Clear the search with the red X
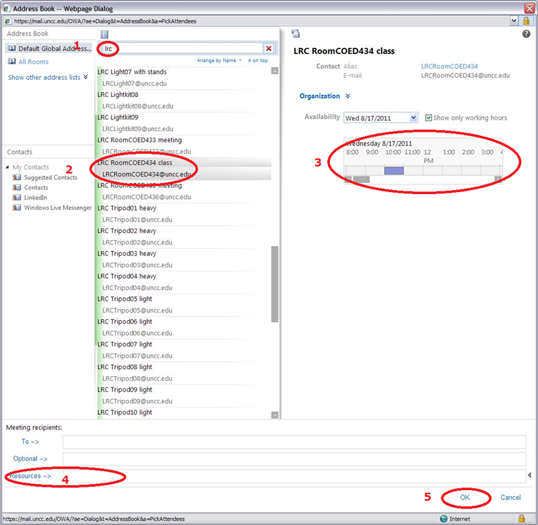This screenshot has height=525, width=538. coord(268,49)
